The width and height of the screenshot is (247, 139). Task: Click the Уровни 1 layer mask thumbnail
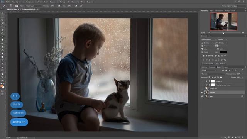[213, 81]
